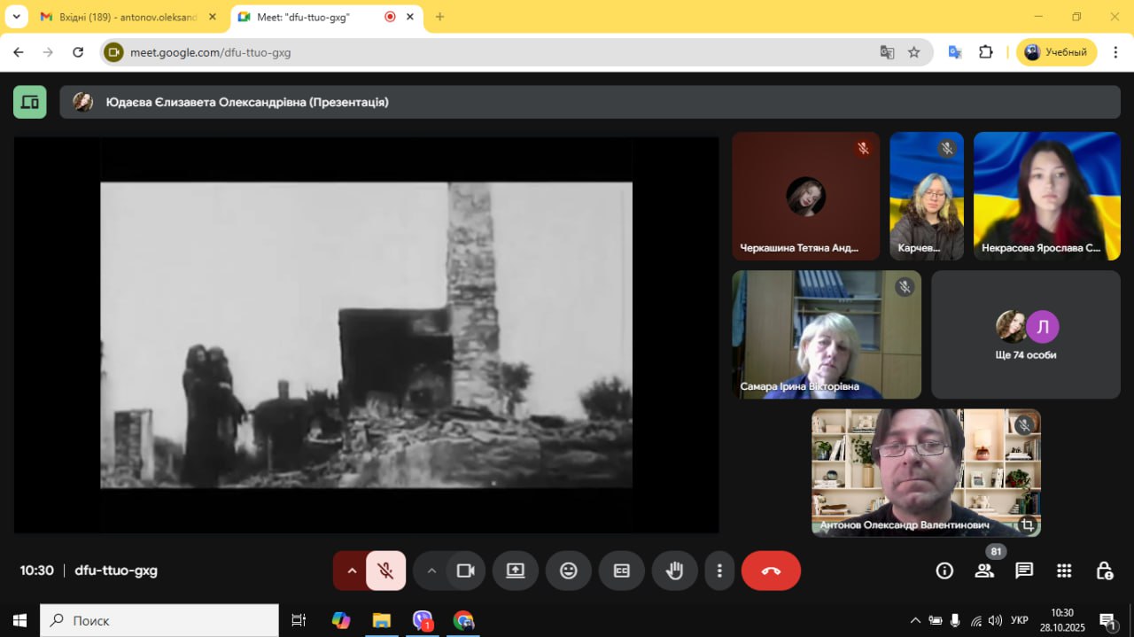
Task: Open the activities grid icon
Action: [x=1064, y=571]
